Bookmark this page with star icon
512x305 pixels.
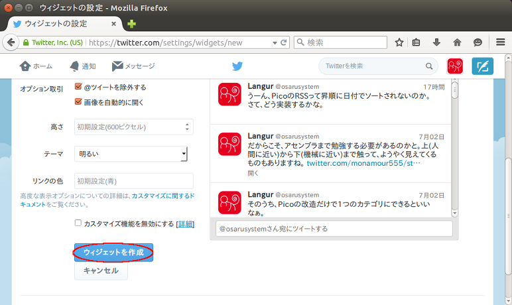point(399,42)
